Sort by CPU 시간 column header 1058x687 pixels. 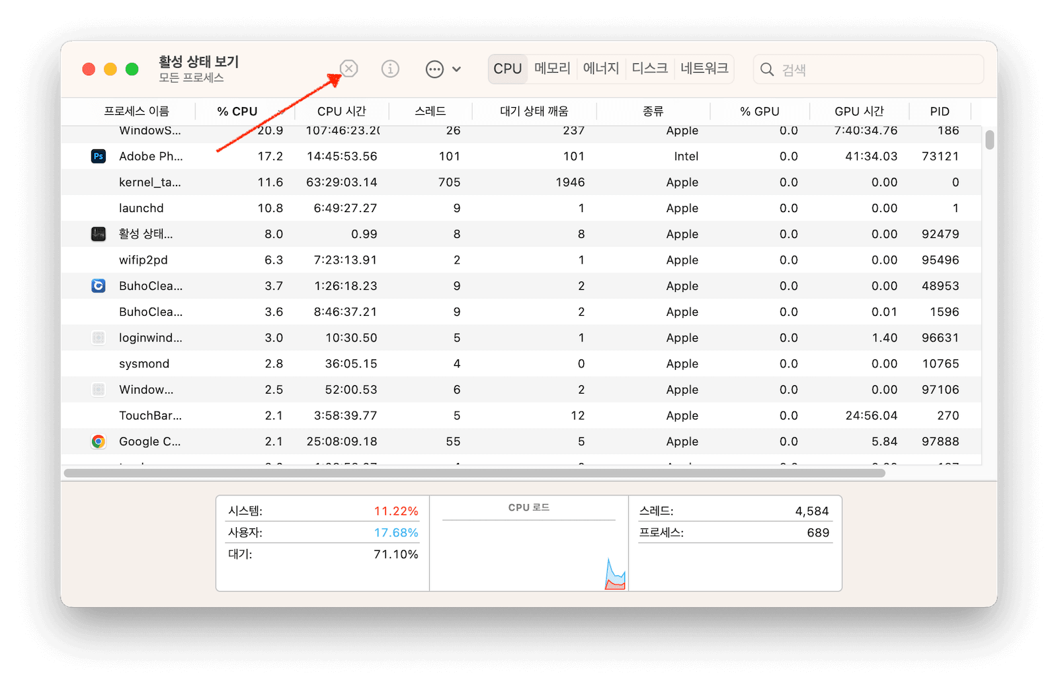pyautogui.click(x=341, y=111)
